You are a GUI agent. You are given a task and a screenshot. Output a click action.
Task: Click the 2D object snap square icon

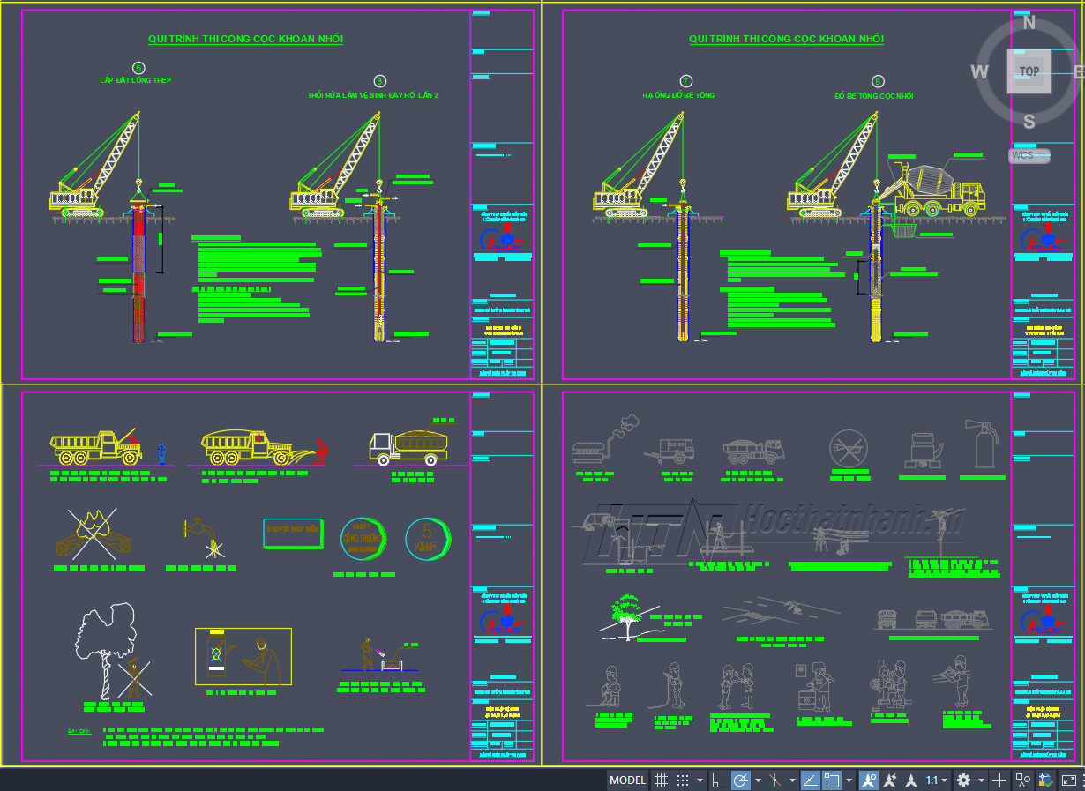831,780
